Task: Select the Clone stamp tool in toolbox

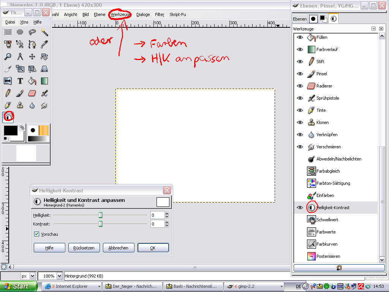Action: [x=20, y=105]
